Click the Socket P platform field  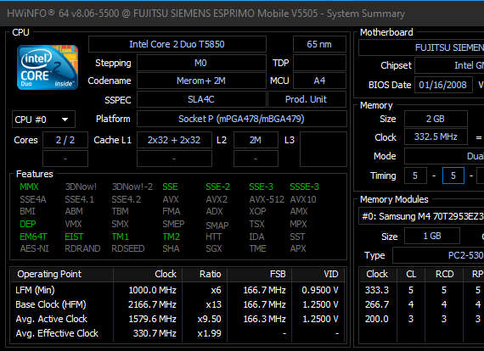point(241,119)
